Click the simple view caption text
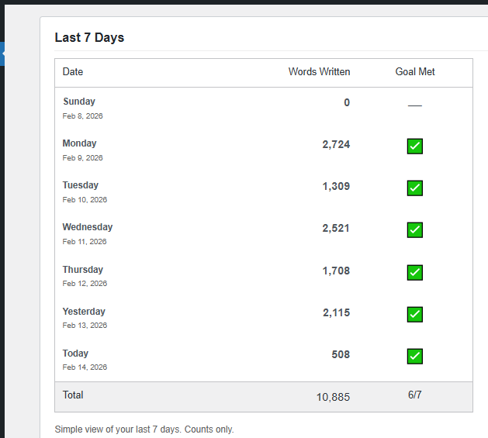This screenshot has height=438, width=488. (144, 429)
